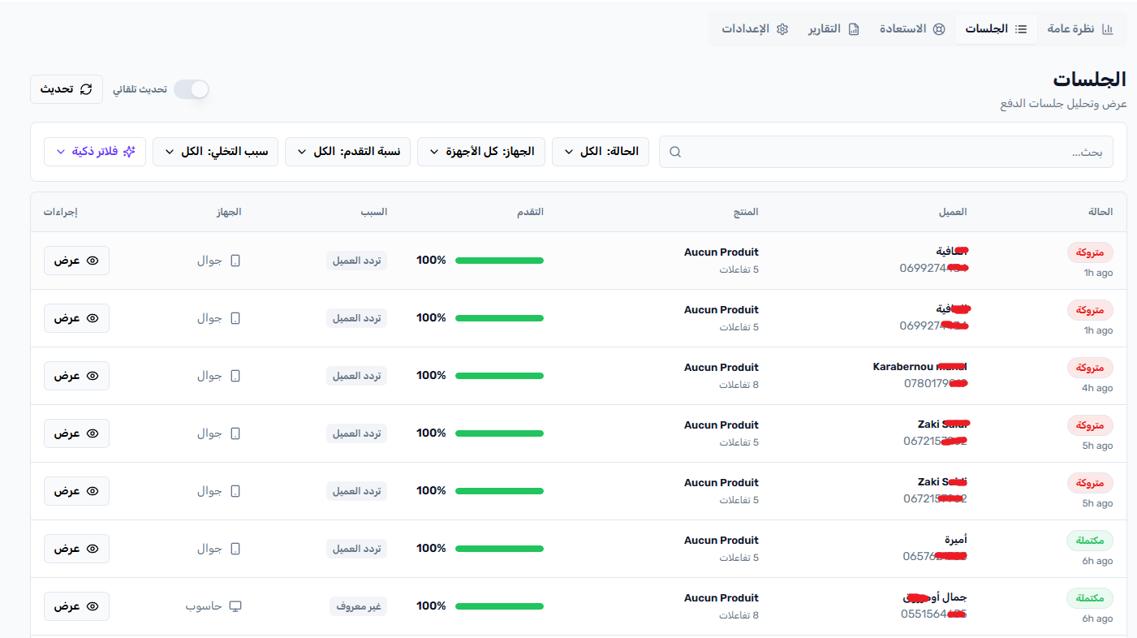Click the eye عرض button in Karabernou row
1137x638 pixels.
tap(76, 376)
